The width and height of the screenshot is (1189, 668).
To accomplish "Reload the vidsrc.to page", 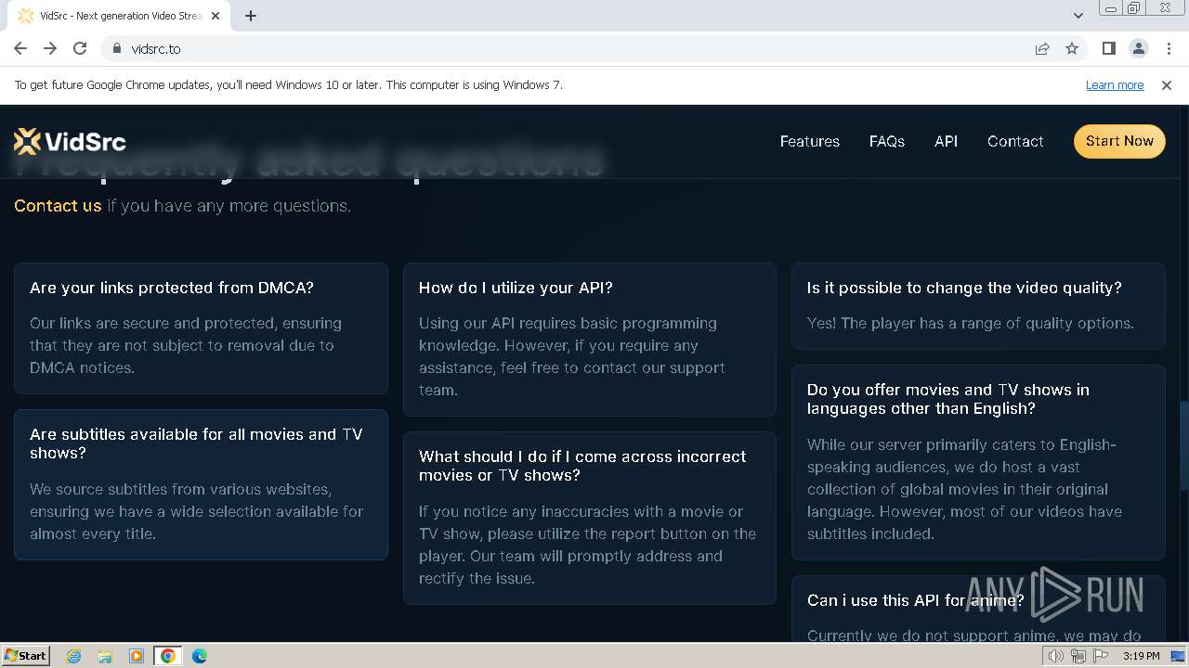I will [x=80, y=48].
